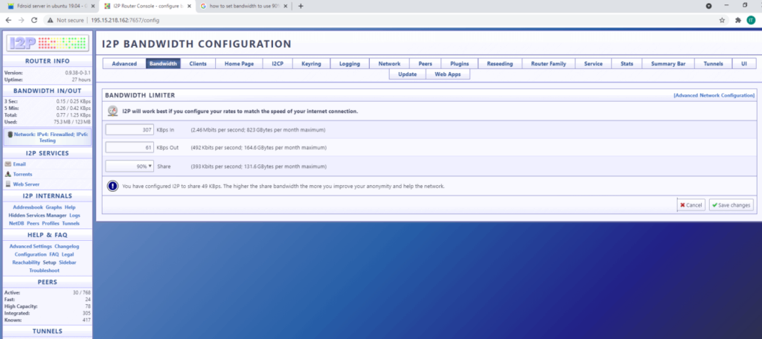
Task: Open the Update tab
Action: tap(407, 74)
